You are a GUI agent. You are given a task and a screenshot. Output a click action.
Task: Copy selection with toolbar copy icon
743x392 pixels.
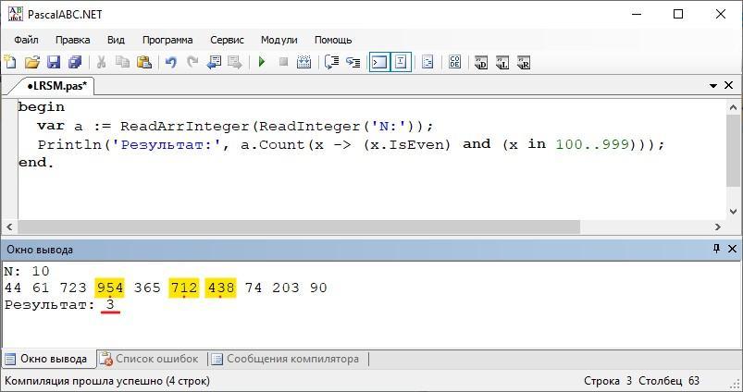pos(122,62)
